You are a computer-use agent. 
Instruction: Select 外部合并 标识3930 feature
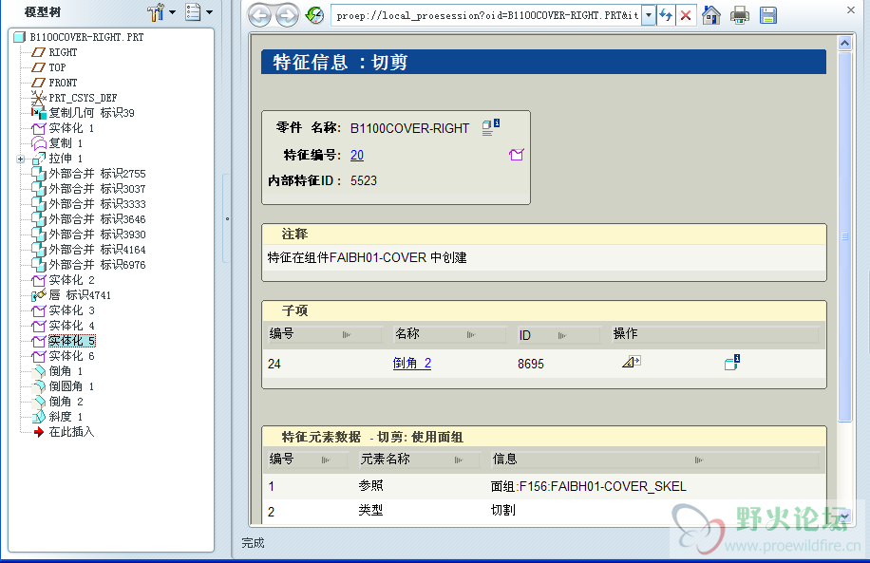pos(97,235)
